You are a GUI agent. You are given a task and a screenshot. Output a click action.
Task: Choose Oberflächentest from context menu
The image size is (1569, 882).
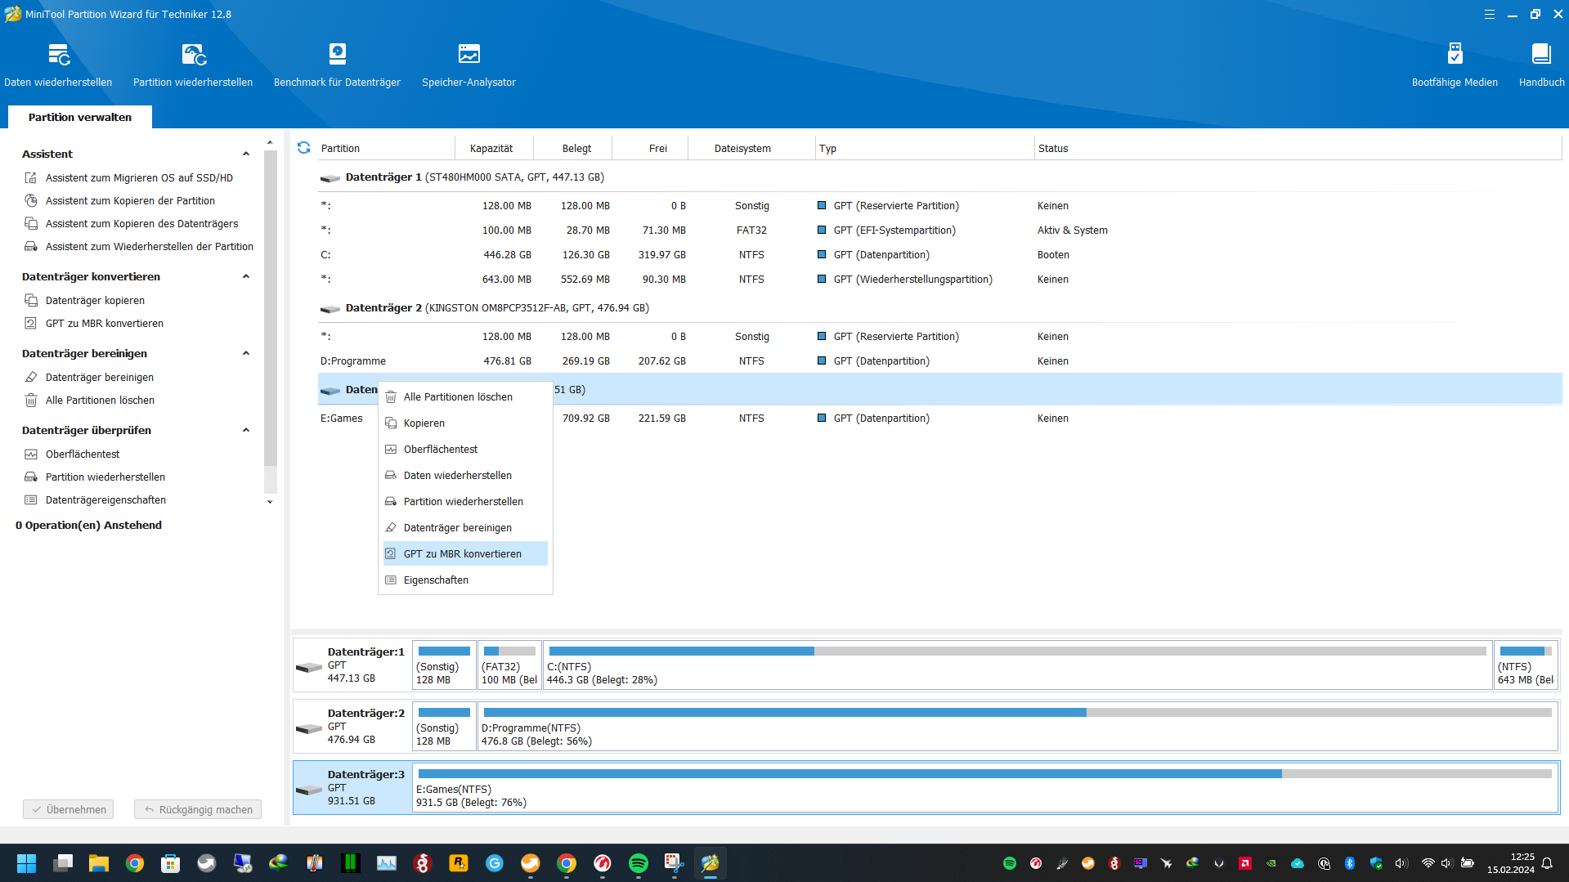click(x=465, y=450)
